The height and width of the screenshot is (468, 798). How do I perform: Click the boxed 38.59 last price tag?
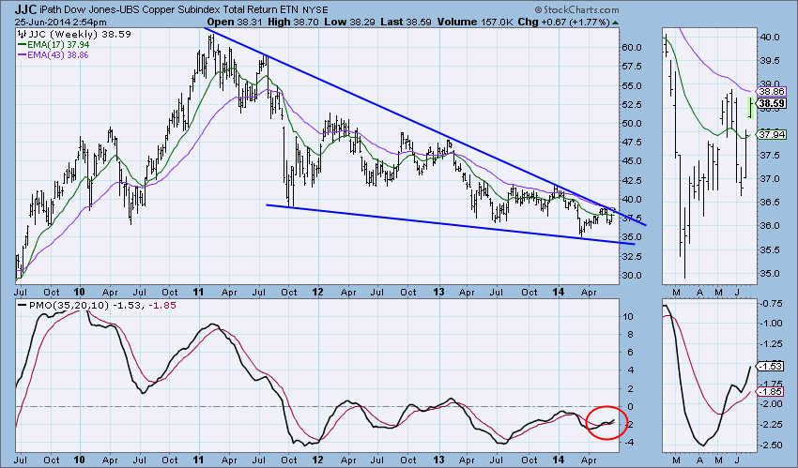[x=772, y=104]
